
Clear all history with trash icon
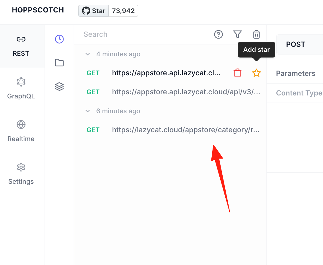coord(256,34)
